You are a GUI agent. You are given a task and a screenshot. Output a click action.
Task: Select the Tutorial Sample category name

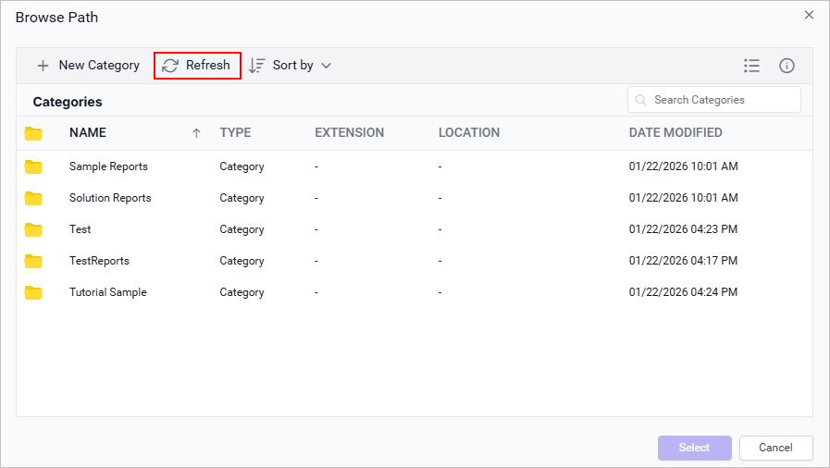(107, 293)
